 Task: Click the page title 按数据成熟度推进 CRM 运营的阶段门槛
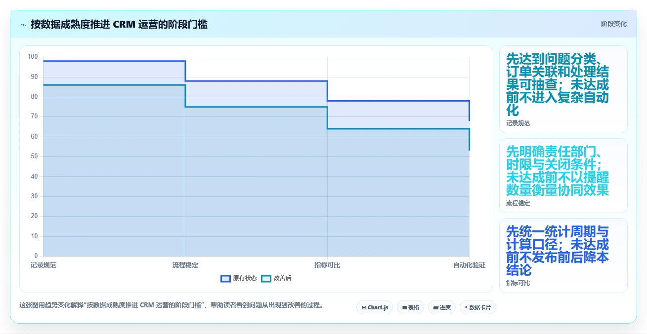[119, 24]
